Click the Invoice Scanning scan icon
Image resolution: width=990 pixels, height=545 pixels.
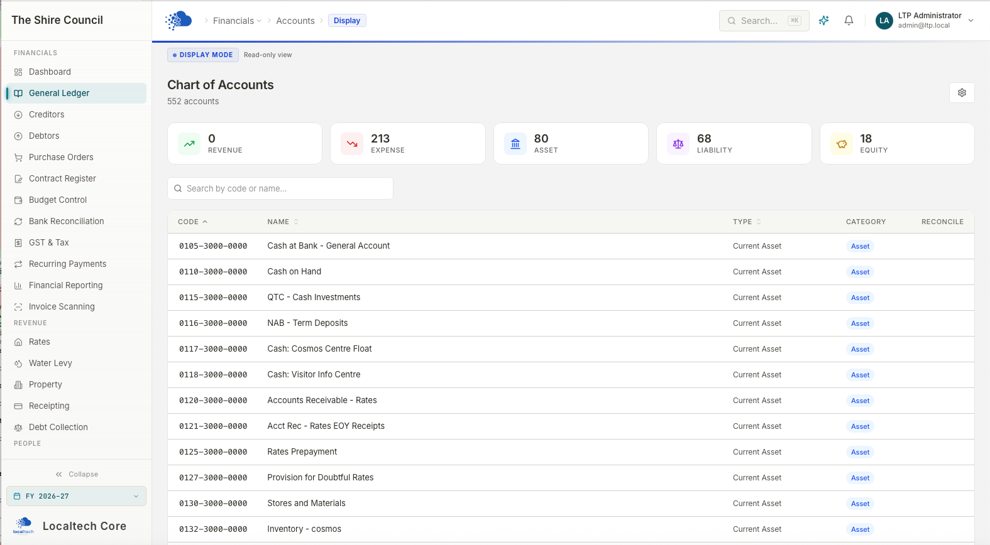(18, 307)
